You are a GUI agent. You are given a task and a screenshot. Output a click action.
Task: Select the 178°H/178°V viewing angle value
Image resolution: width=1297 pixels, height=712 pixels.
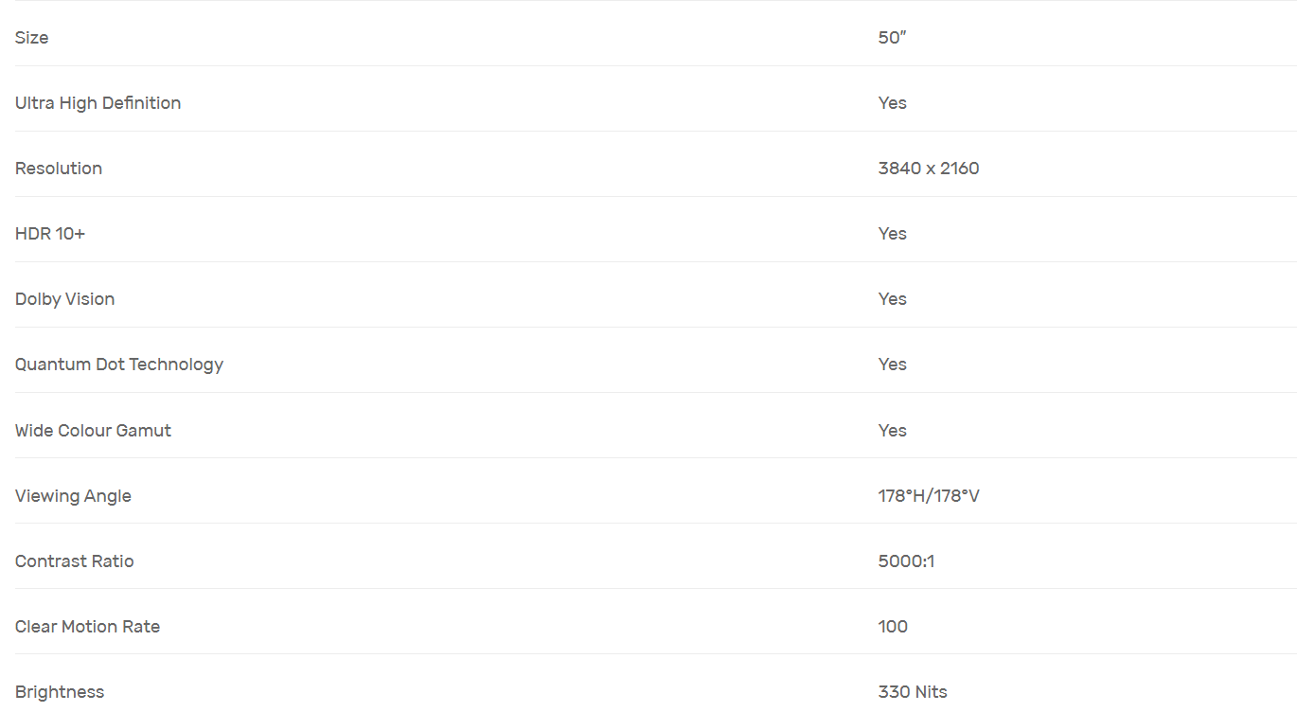point(928,496)
